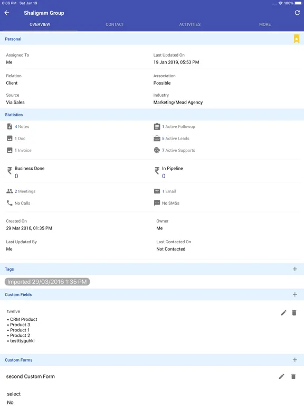
Task: Refresh the Shaligram Group page
Action: 297,13
